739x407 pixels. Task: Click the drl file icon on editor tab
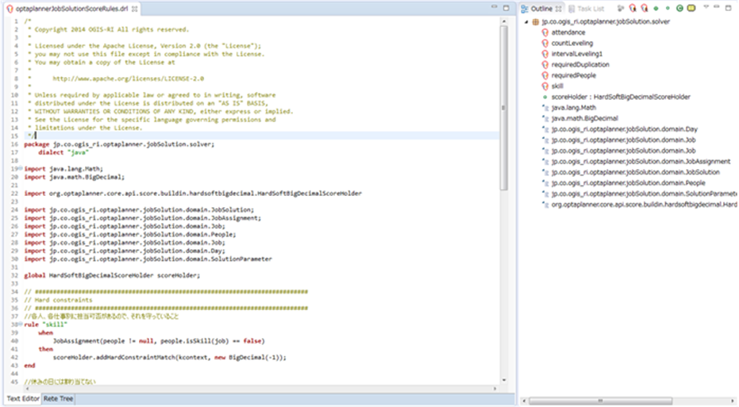[x=10, y=9]
